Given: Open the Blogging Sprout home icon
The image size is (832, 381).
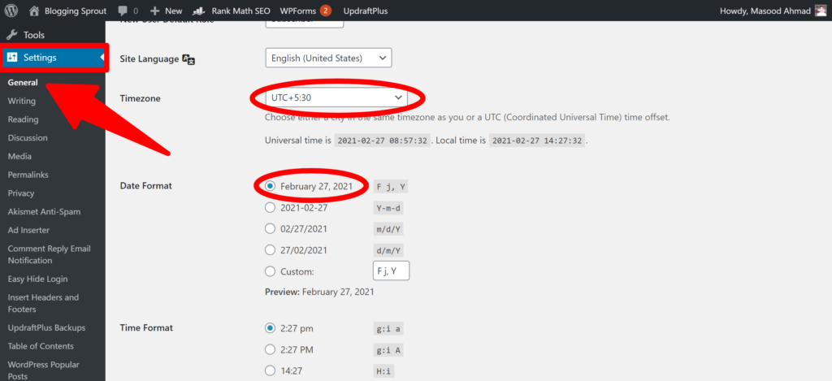Looking at the screenshot, I should click(34, 10).
